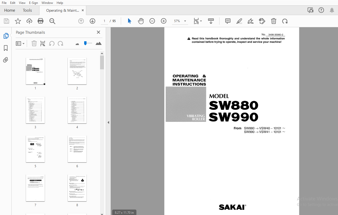This screenshot has width=338, height=215.
Task: Select page 4 thumbnail
Action: pyautogui.click(x=77, y=110)
